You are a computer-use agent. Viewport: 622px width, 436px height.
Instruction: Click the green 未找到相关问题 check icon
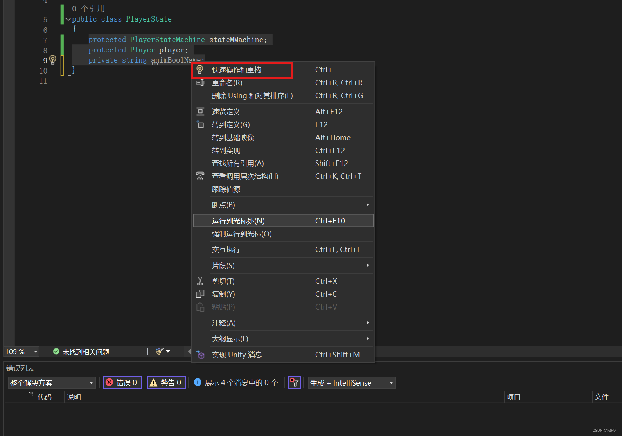click(x=56, y=351)
